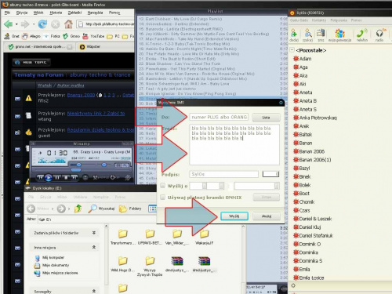This screenshot has width=392, height=294.
Task: Click Winamp stop button
Action: coord(66,178)
